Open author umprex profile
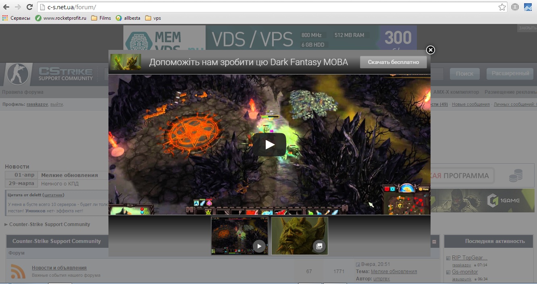 381,279
